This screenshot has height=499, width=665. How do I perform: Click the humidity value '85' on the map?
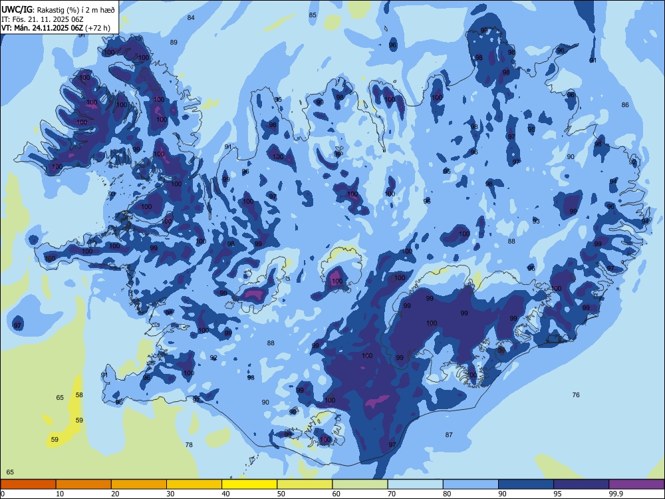click(313, 15)
